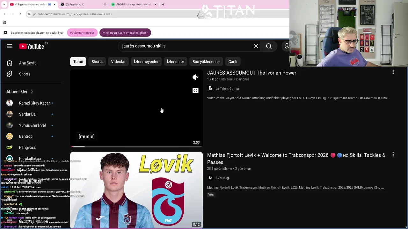
Task: Open the Løvik Trabzonspor thumbnail
Action: tap(136, 190)
